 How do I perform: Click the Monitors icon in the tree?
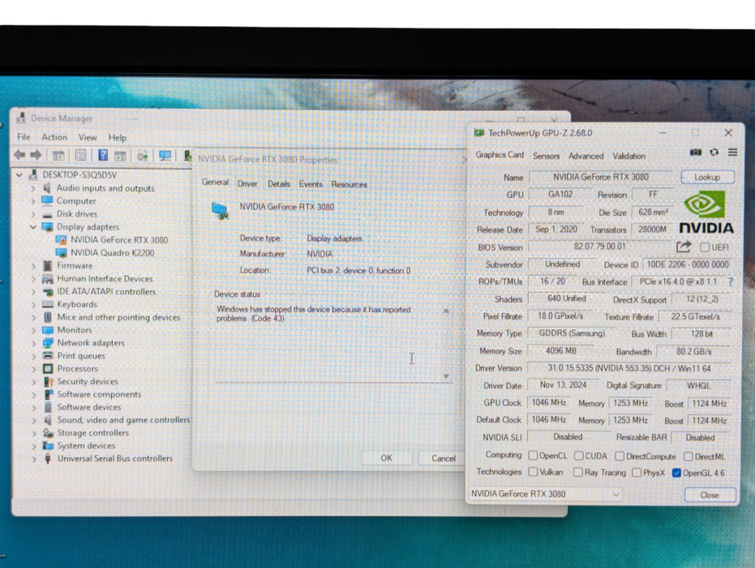[x=47, y=330]
